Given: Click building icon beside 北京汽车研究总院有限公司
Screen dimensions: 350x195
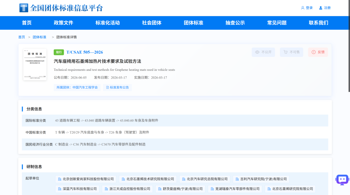Looking at the screenshot, I should point(184,179).
